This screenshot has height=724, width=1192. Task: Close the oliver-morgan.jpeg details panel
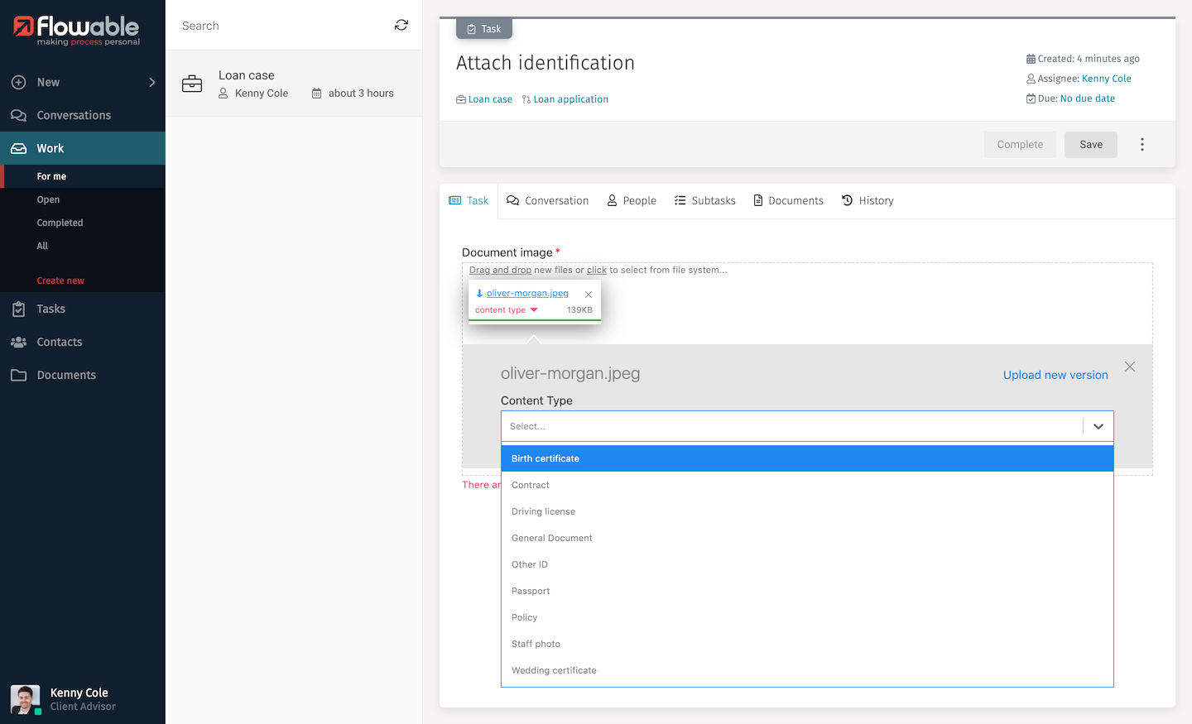(1130, 367)
